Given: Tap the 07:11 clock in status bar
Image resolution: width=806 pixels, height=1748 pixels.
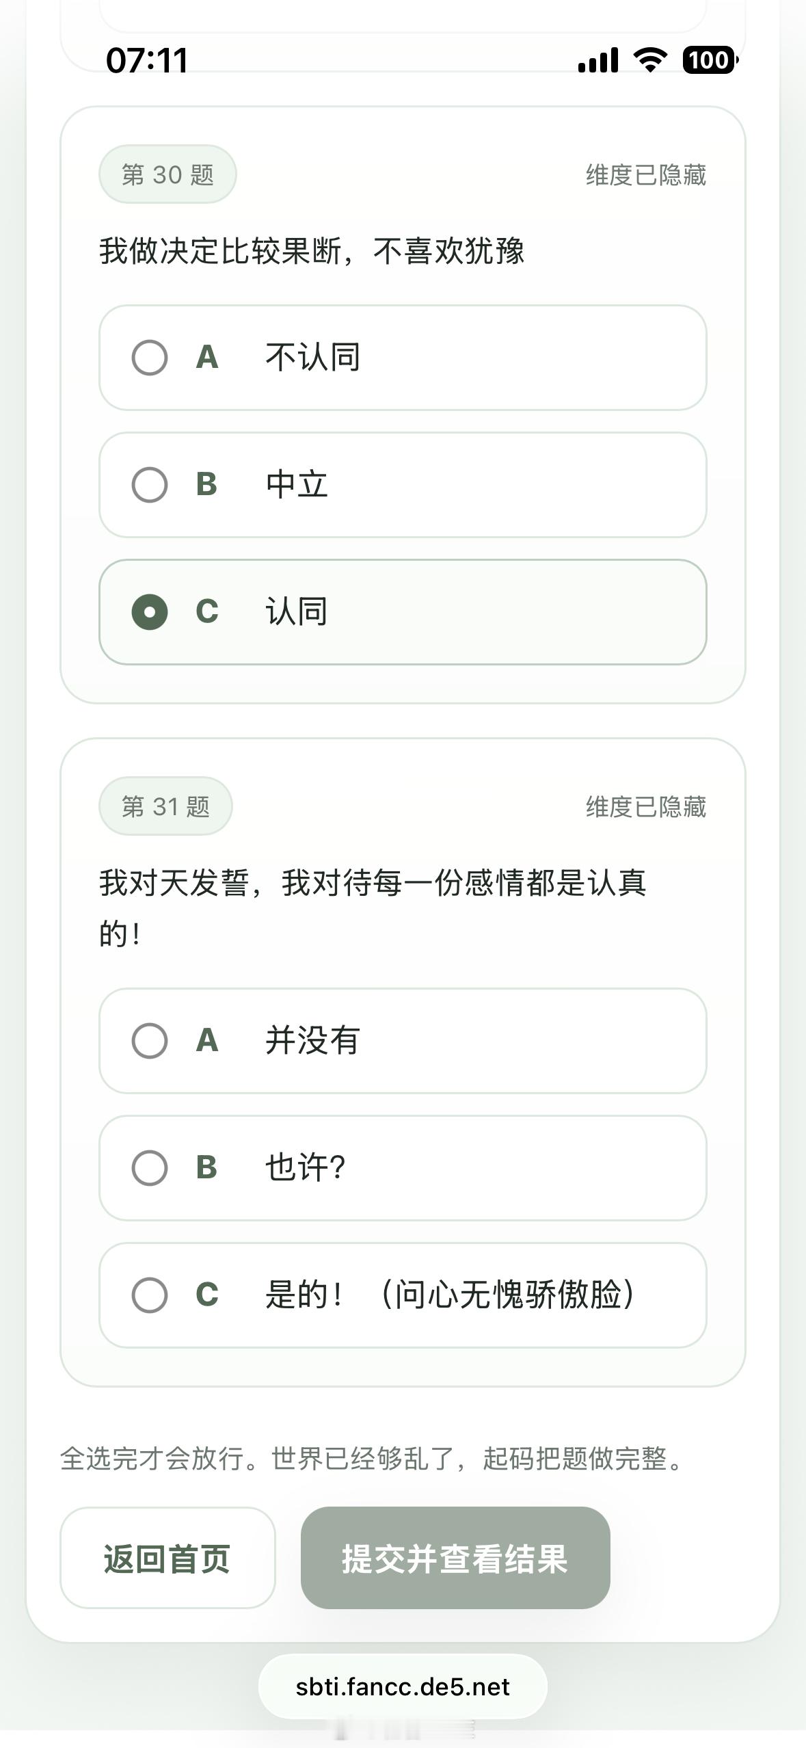Looking at the screenshot, I should pos(147,60).
